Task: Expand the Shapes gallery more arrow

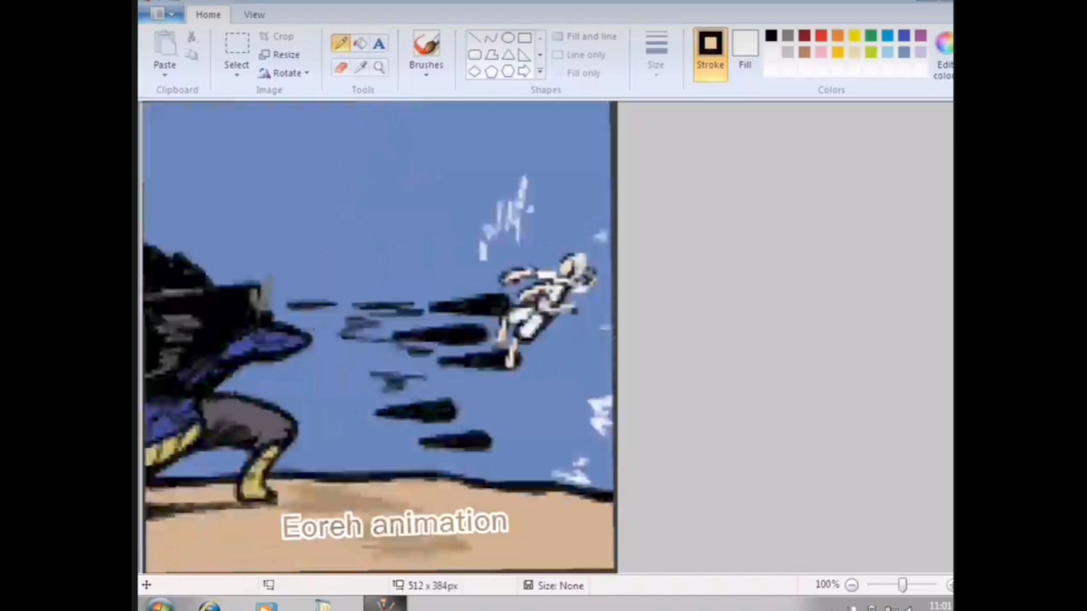Action: 540,71
